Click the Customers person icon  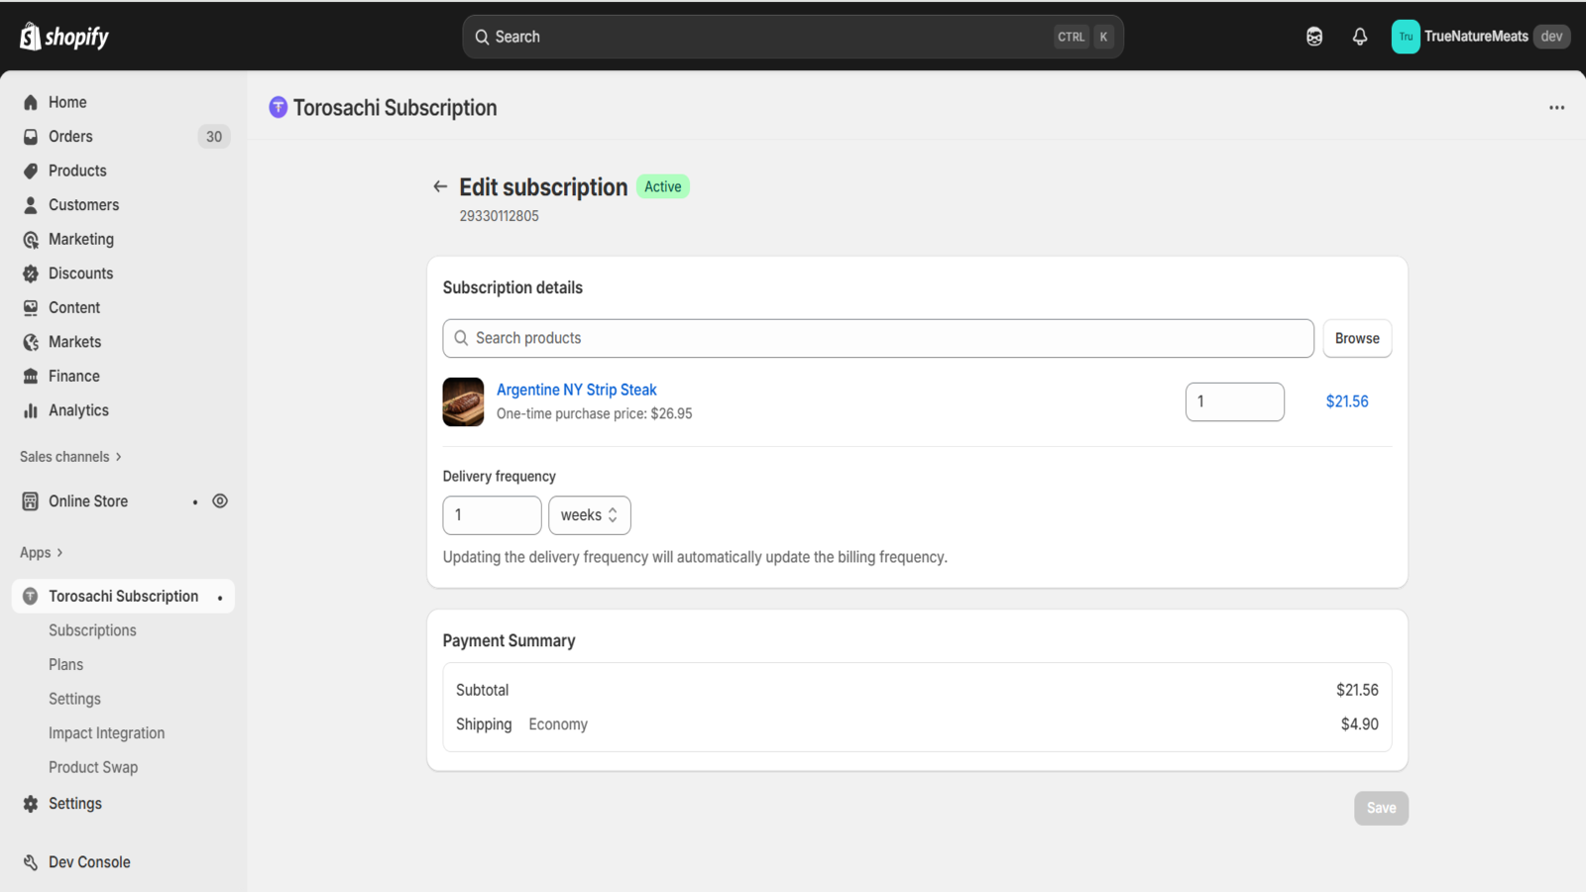coord(31,205)
